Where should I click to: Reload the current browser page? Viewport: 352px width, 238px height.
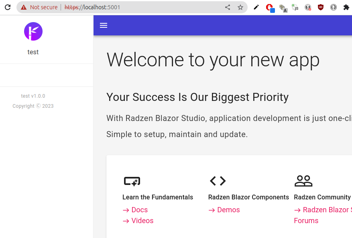[8, 7]
